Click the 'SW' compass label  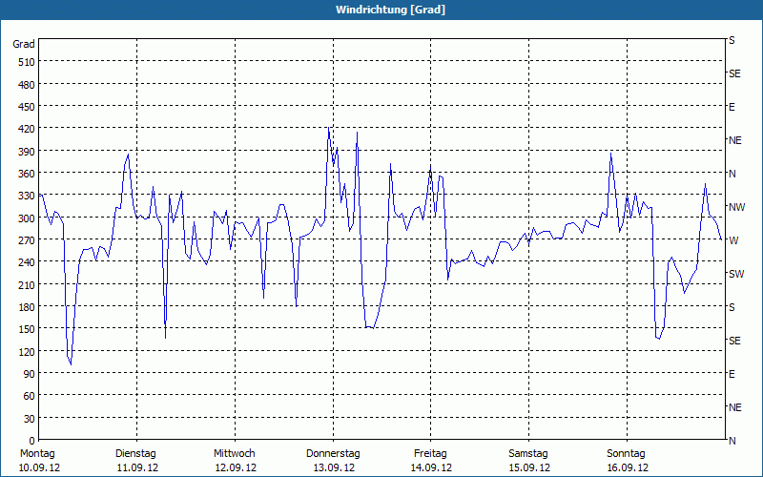pos(736,274)
